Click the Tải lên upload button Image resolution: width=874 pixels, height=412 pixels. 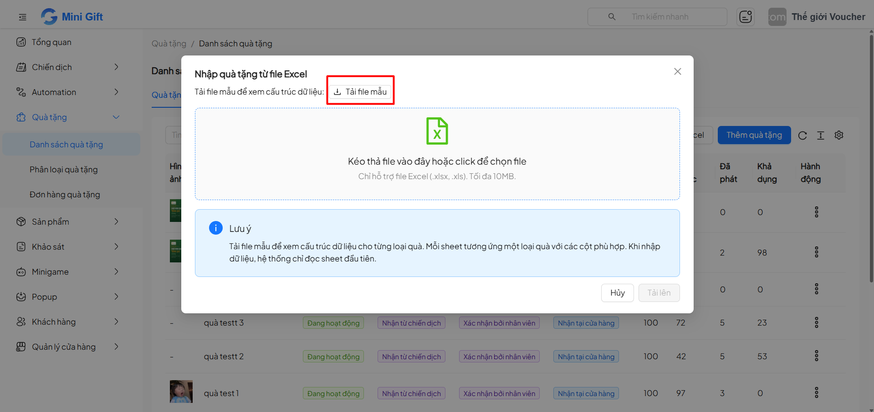[x=659, y=293]
